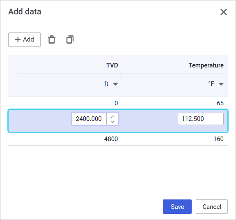Cancel the dialog
Screen dimensions: 236x220
[x=212, y=206]
